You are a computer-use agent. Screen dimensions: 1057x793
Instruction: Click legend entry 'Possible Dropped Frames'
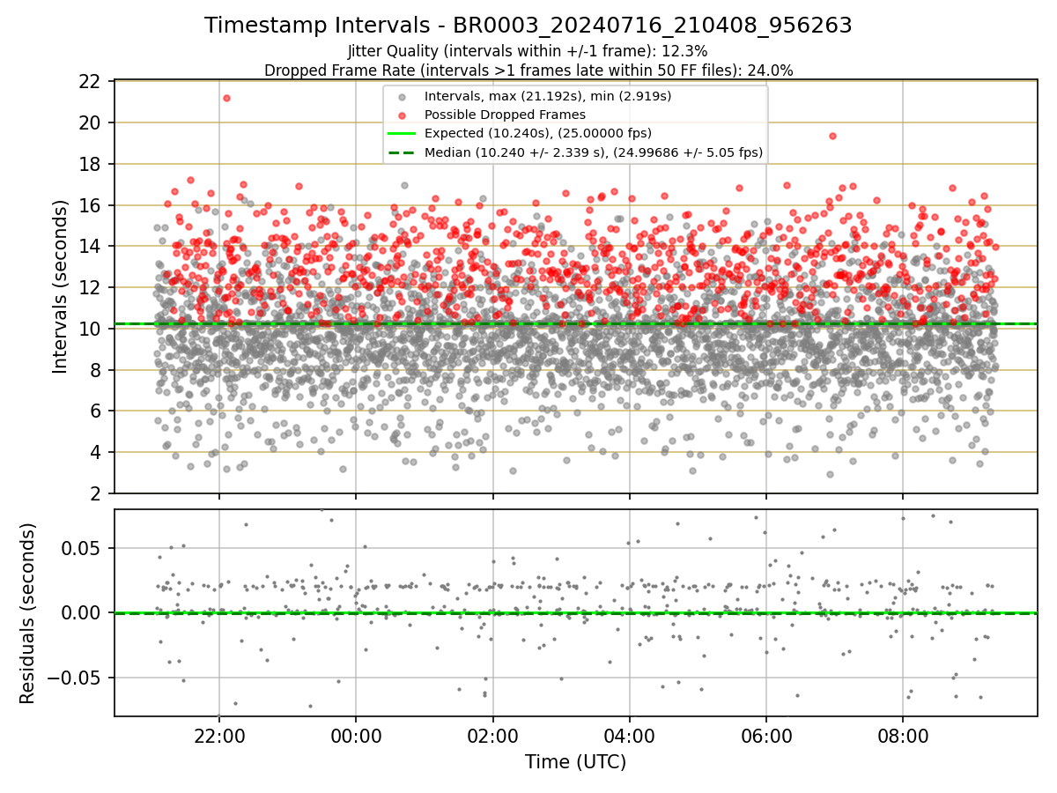[505, 115]
